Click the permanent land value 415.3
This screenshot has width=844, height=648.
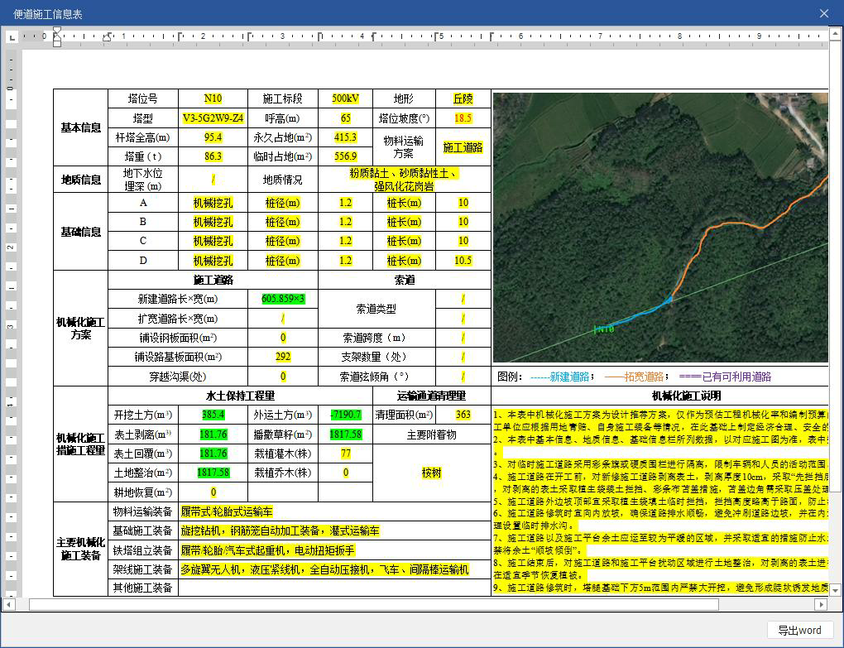tap(346, 137)
